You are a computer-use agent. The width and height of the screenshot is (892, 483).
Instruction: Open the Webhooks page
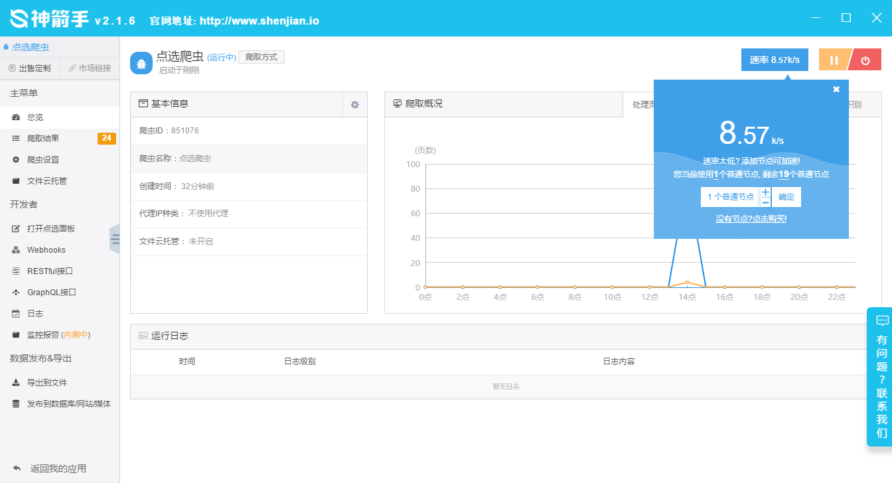coord(46,249)
